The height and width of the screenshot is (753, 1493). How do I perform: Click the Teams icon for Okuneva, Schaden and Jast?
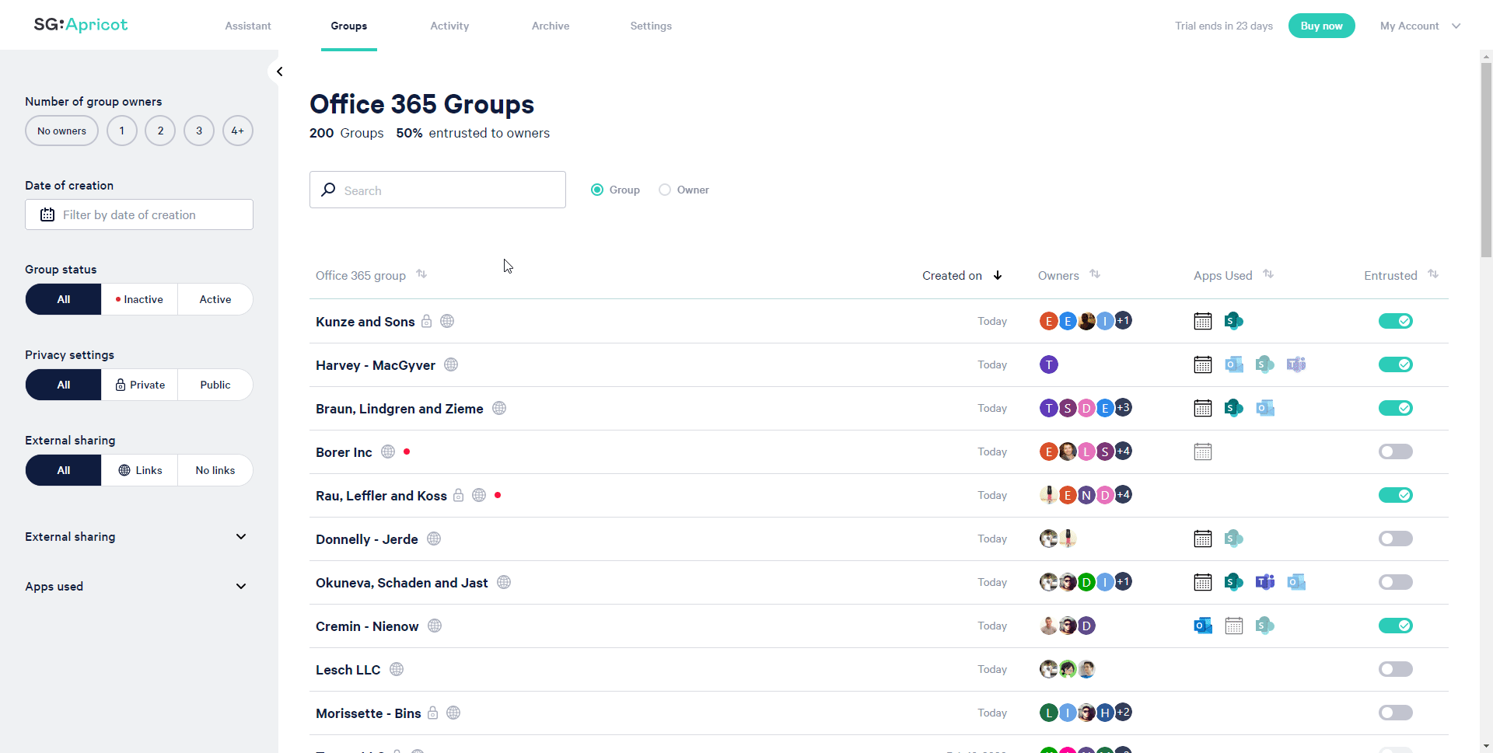[x=1265, y=582]
